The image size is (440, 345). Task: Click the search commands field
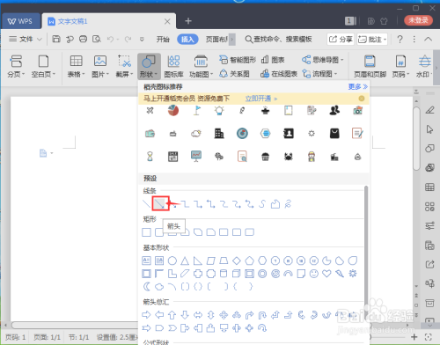coord(278,39)
